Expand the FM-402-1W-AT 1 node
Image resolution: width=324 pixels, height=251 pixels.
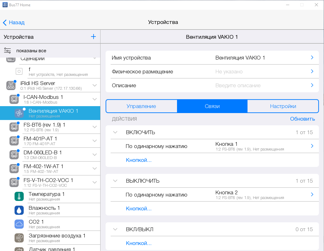click(95, 168)
